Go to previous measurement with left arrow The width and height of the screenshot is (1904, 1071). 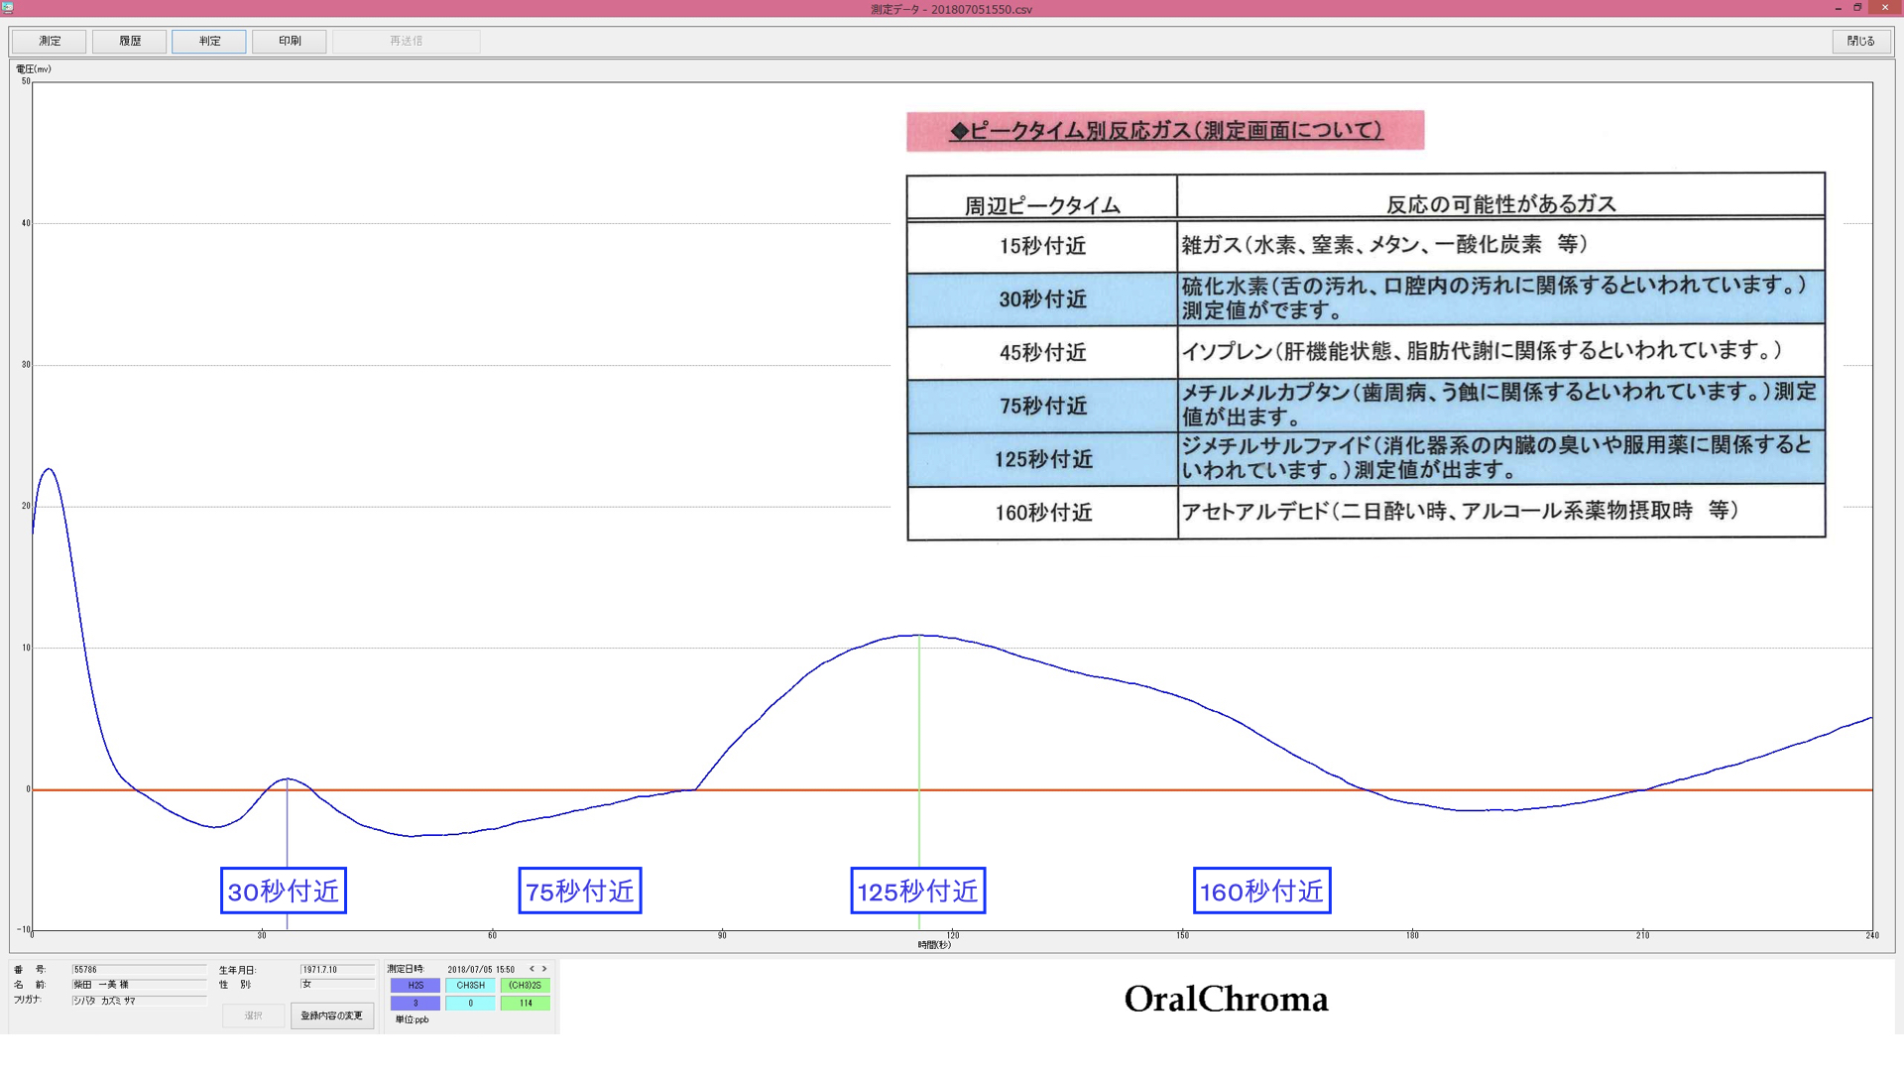[532, 969]
